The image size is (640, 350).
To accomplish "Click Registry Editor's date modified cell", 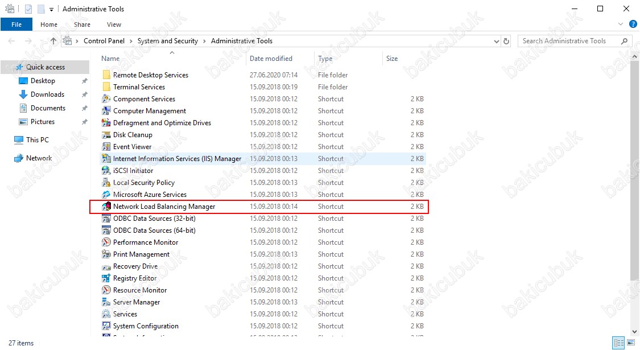I will 274,278.
